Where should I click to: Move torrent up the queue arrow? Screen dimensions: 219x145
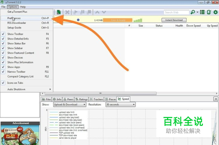click(97, 12)
